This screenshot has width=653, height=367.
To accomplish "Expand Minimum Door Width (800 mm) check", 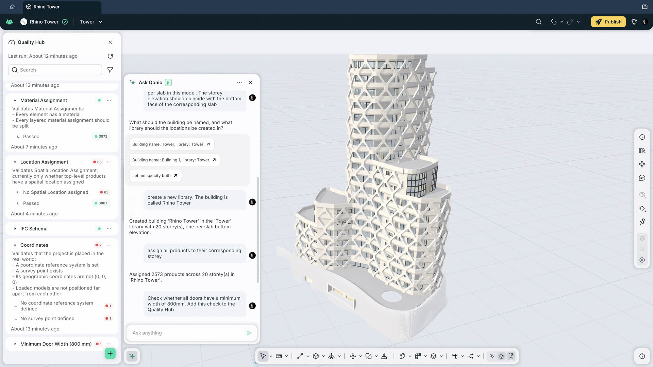I will point(15,344).
